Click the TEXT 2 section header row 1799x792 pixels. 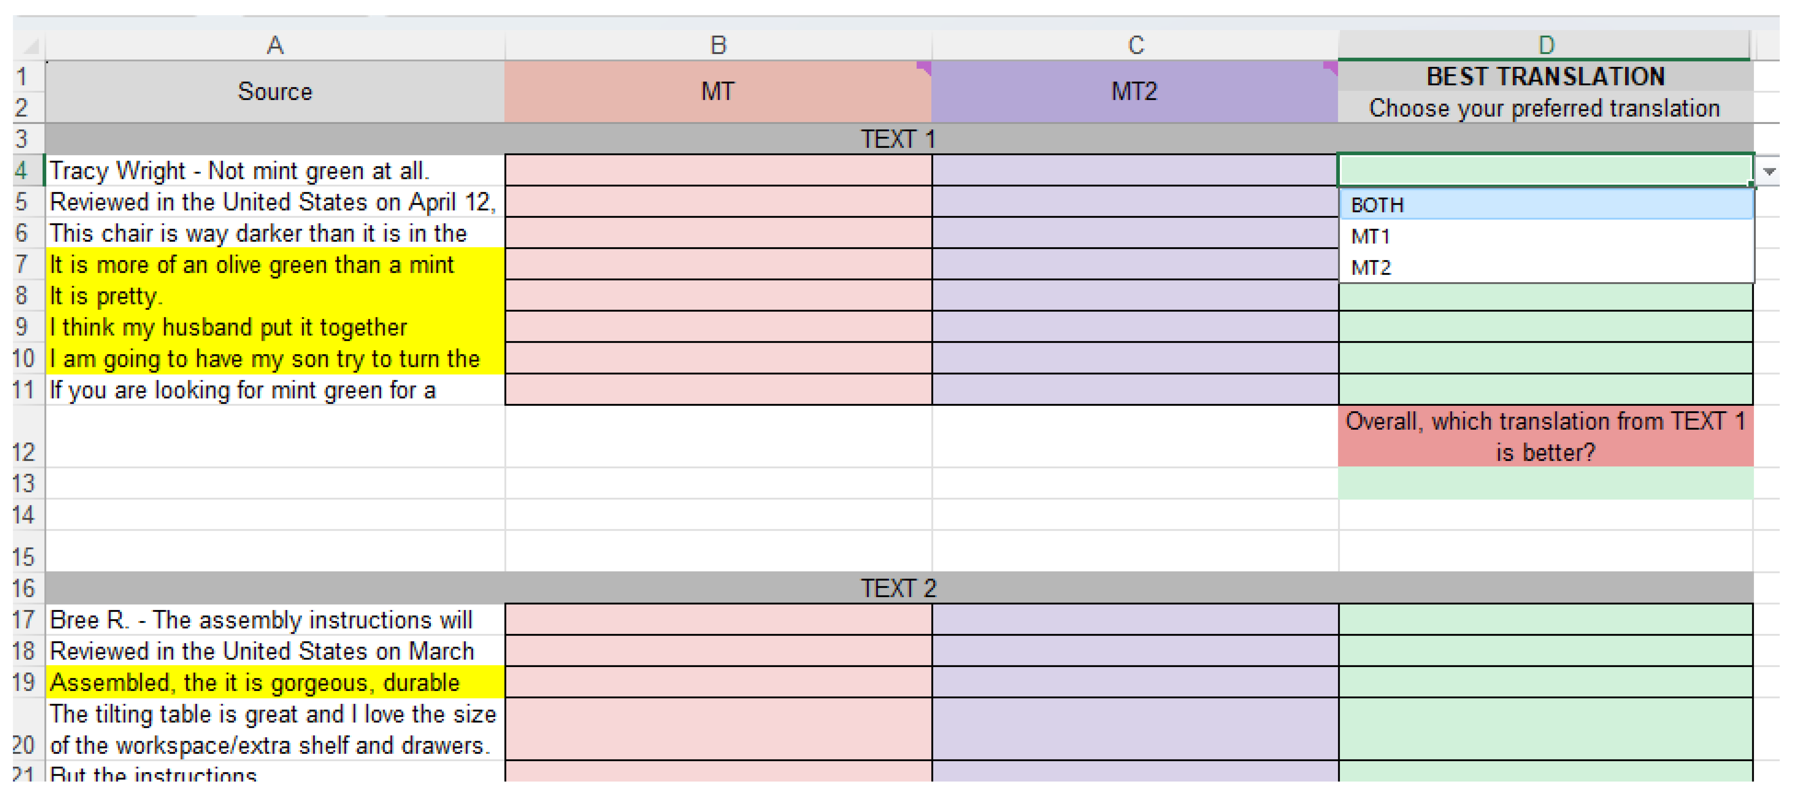point(897,588)
